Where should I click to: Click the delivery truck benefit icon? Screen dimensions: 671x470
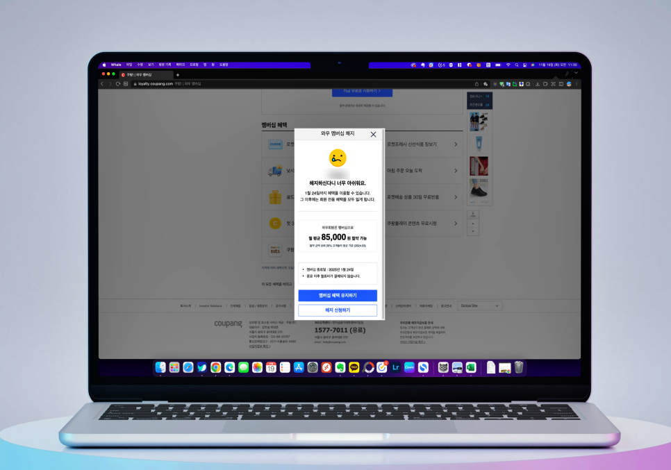coord(275,171)
